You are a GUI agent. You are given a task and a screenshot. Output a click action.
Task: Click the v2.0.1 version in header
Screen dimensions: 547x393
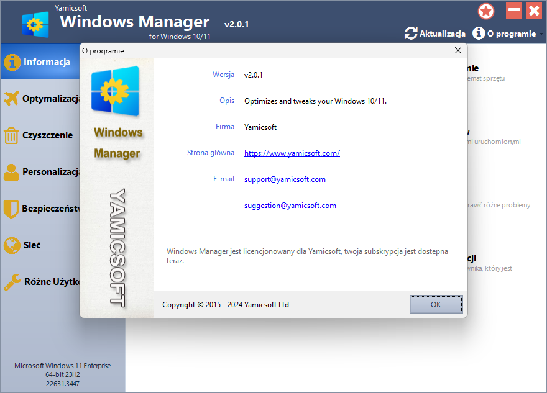[237, 24]
